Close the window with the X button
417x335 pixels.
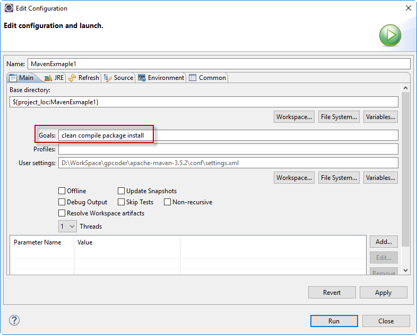coord(409,8)
